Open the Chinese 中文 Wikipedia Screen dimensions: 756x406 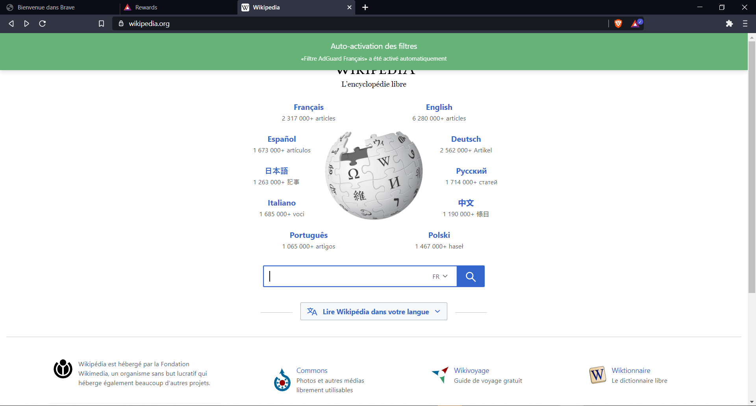466,203
